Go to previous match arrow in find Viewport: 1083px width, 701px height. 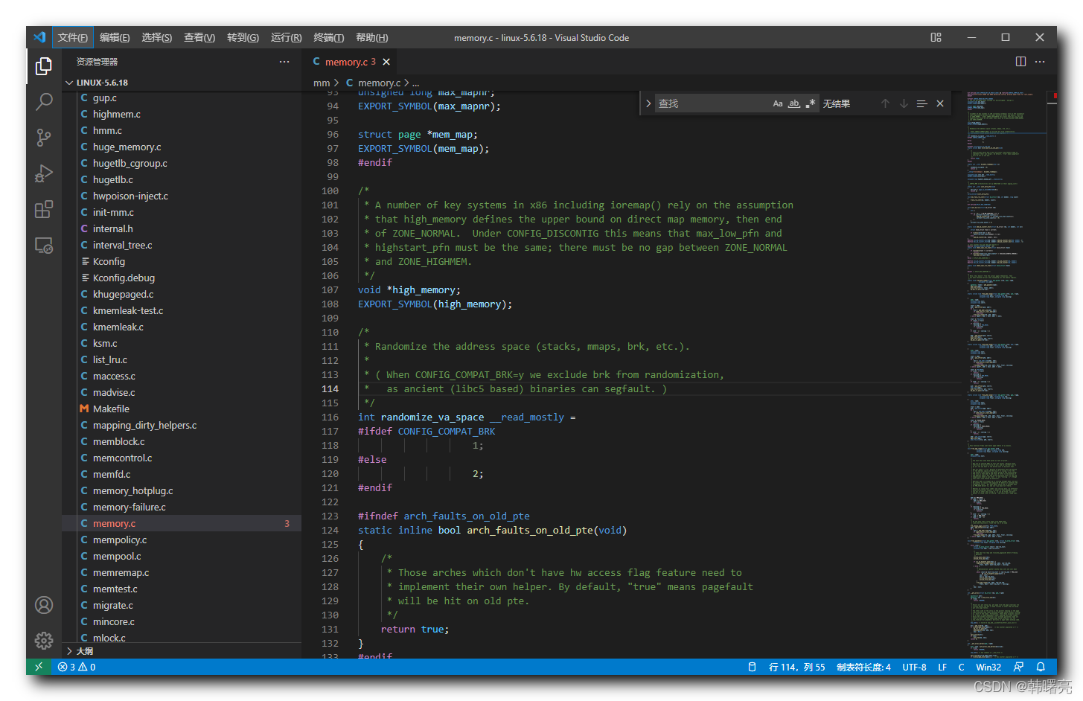pos(885,103)
